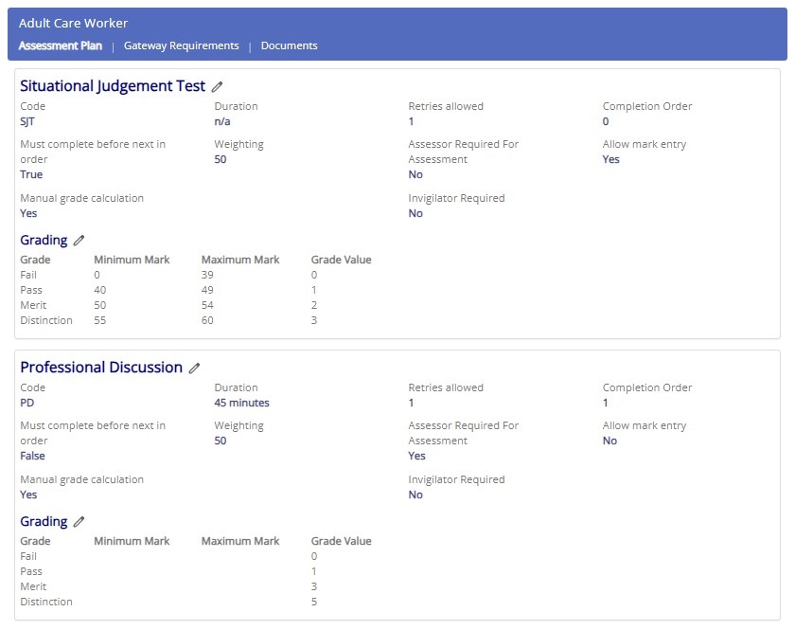Click Grade Value header in Professional Discussion grading
The width and height of the screenshot is (795, 630).
tap(342, 541)
